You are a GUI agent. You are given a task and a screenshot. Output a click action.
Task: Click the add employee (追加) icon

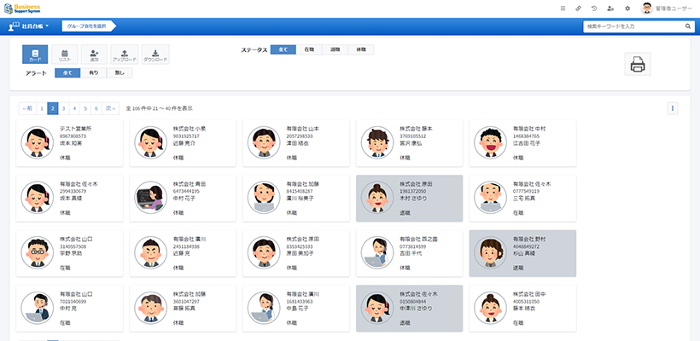95,55
